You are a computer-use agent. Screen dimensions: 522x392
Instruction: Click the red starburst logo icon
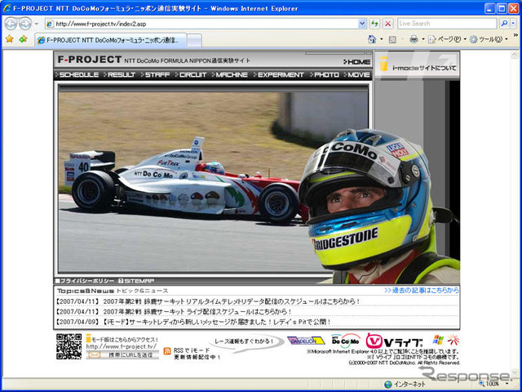(453, 340)
